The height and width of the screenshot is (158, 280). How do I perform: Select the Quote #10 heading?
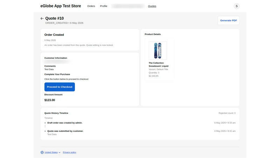[55, 18]
